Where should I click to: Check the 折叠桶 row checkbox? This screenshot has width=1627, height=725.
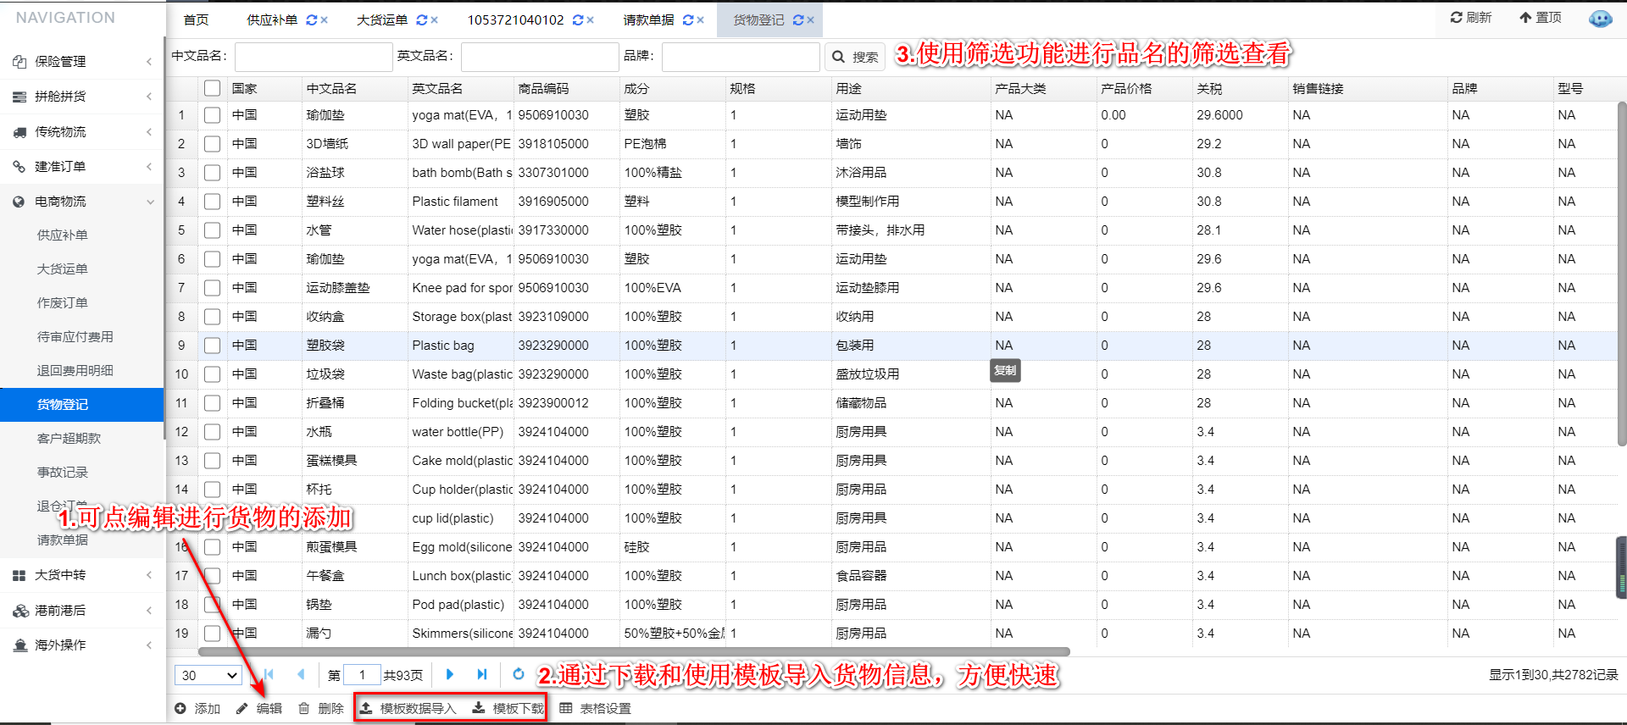213,403
